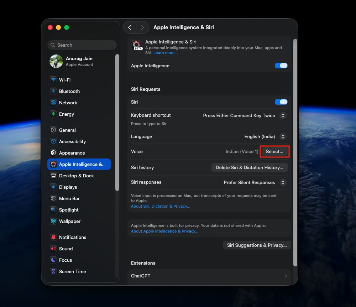Select the Wi-Fi icon in the sidebar

tap(53, 80)
